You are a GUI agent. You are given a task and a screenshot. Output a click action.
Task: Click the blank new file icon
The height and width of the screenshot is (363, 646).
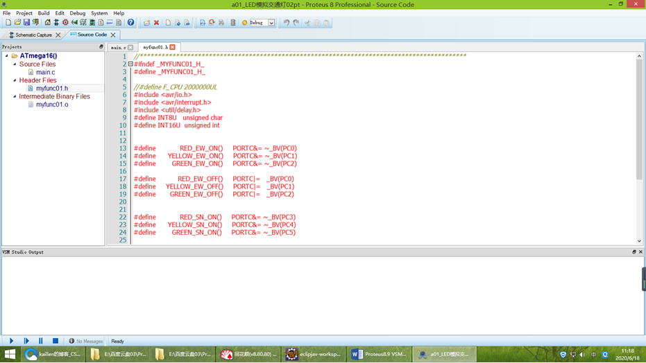(168, 23)
